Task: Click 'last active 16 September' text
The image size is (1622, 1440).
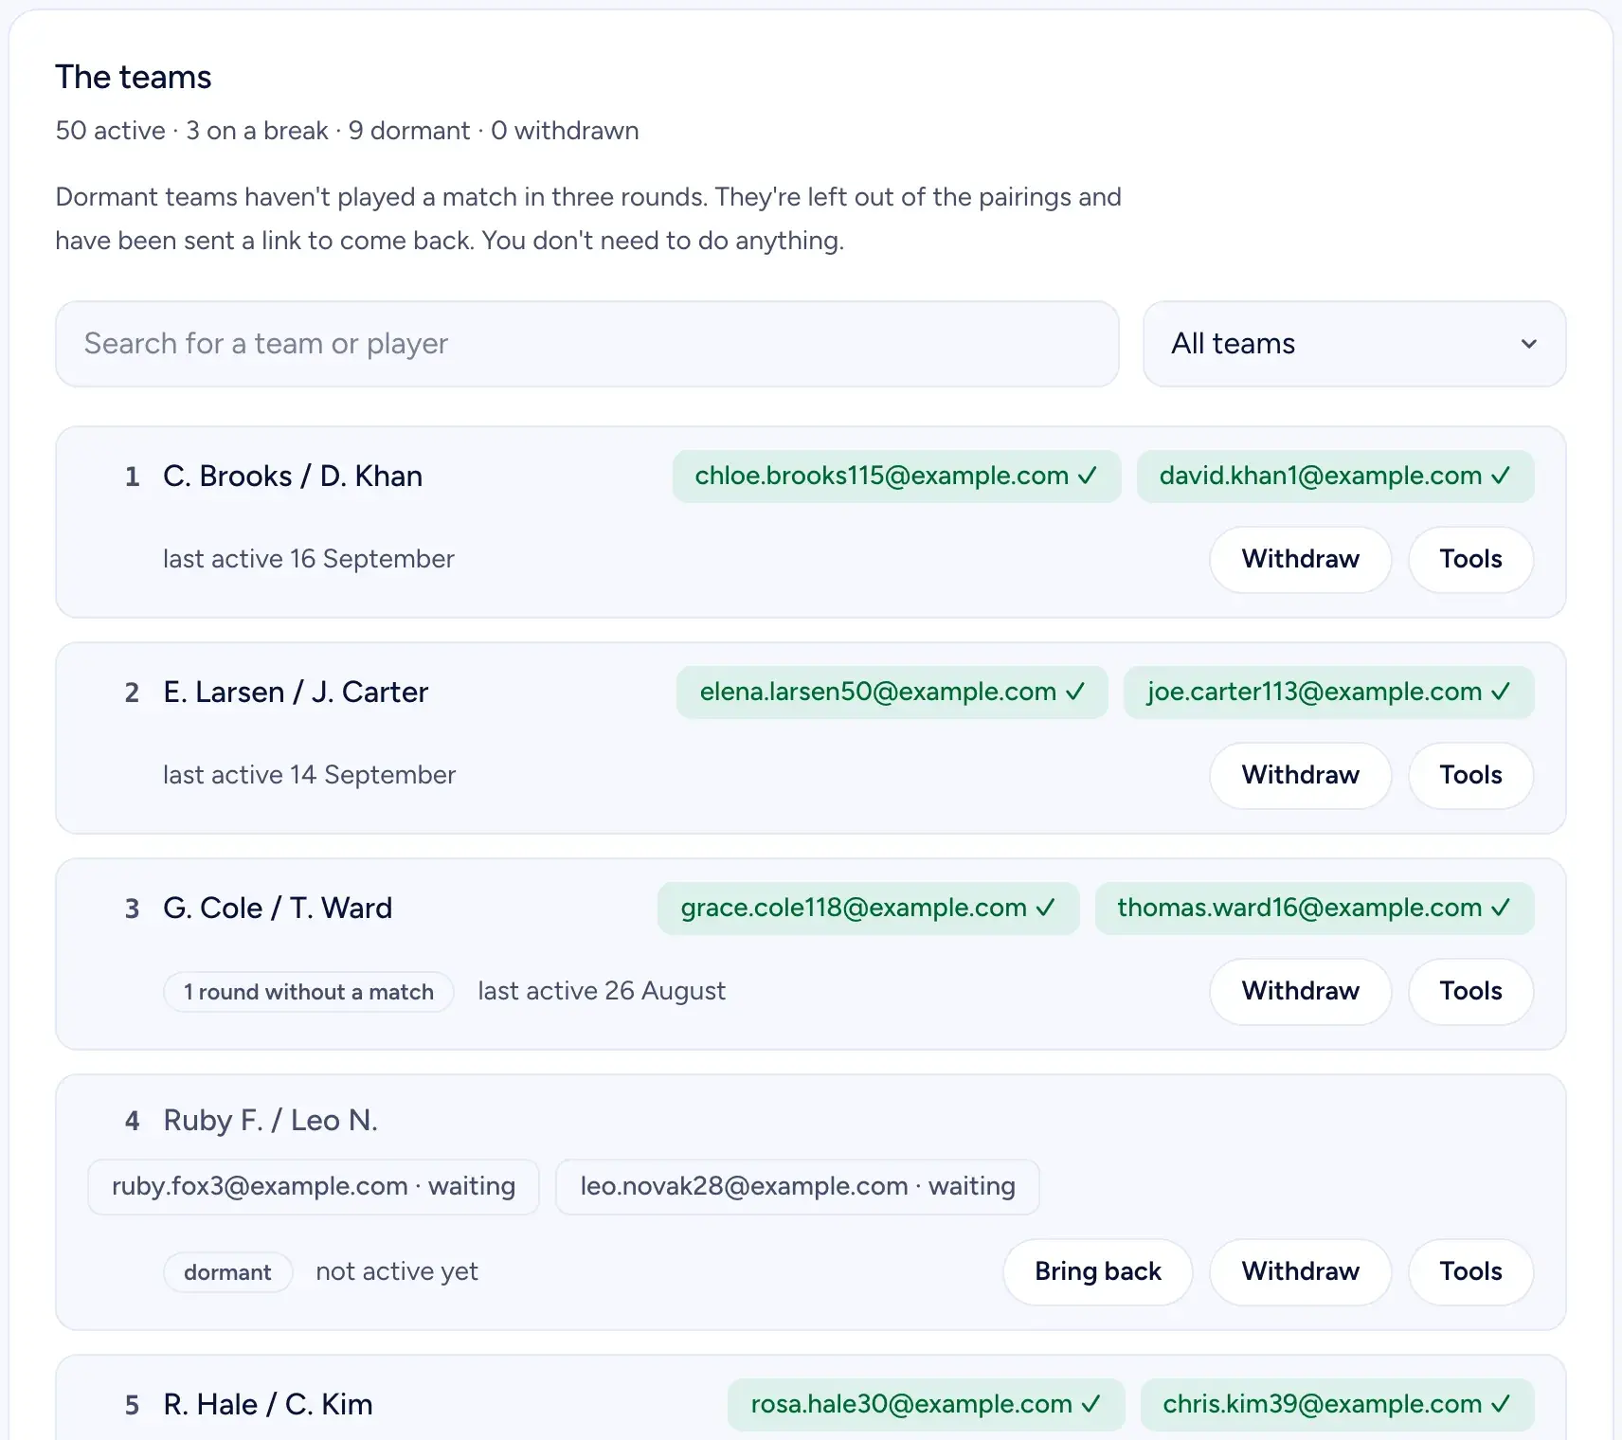Action: pos(309,559)
